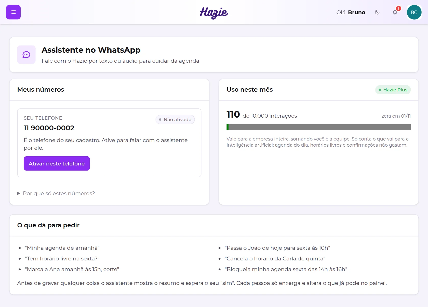Select "Passa o João de hoje" example
The width and height of the screenshot is (428, 307).
tap(277, 248)
